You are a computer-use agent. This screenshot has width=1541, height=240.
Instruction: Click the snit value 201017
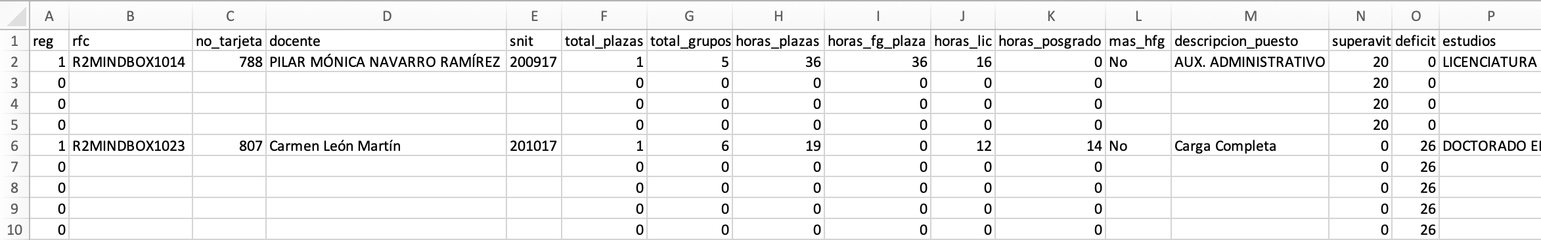pyautogui.click(x=534, y=146)
